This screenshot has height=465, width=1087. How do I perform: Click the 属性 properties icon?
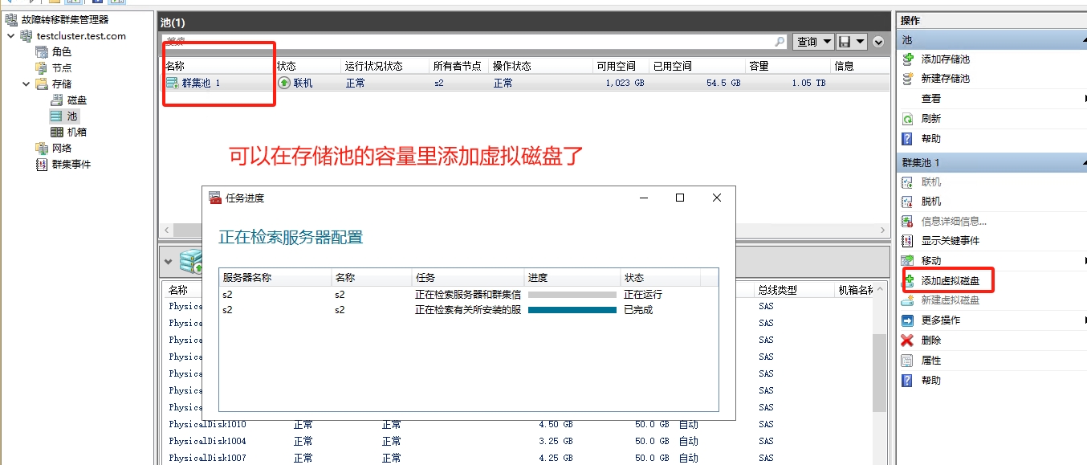pos(908,361)
